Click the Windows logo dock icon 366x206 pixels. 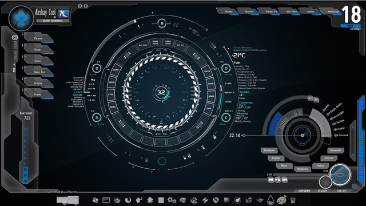click(x=95, y=200)
